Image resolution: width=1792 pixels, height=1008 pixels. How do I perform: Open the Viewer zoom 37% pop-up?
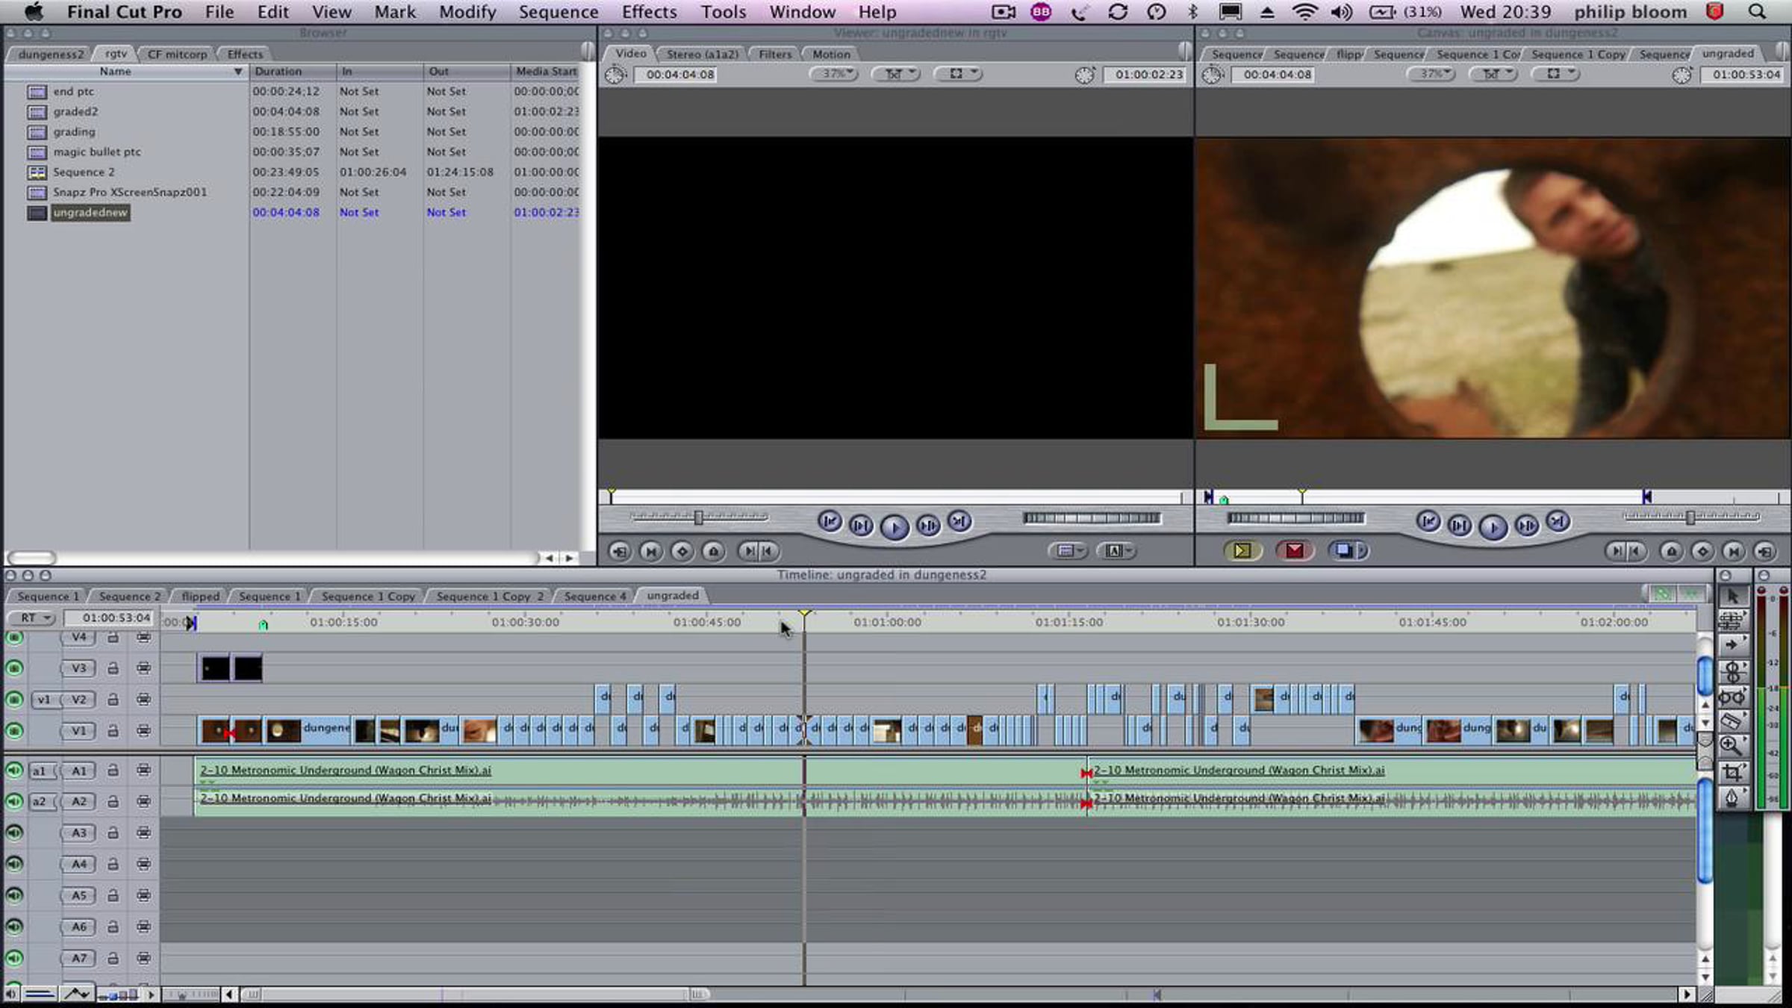835,74
